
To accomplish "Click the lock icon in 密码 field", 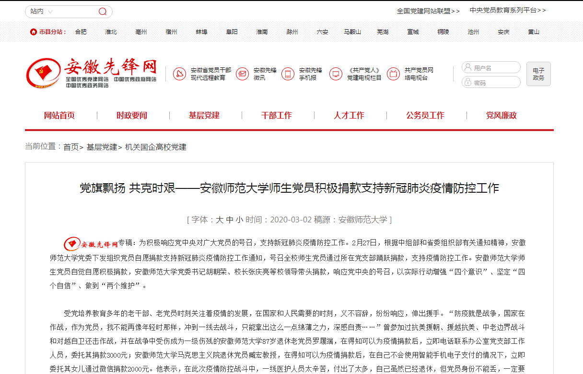I will pyautogui.click(x=468, y=83).
